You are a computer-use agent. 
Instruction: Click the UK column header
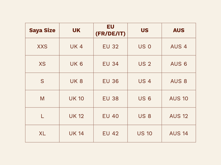tap(76, 30)
